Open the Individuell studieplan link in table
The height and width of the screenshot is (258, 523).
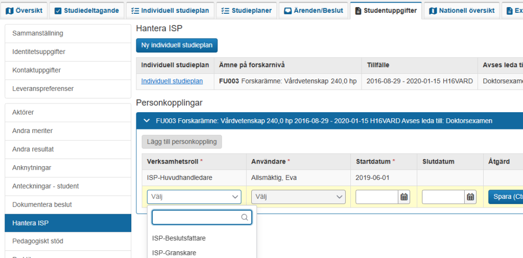172,81
